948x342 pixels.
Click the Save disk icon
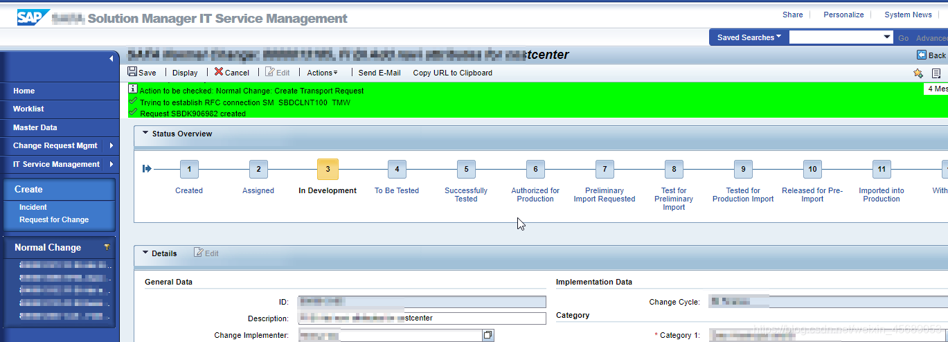click(132, 72)
